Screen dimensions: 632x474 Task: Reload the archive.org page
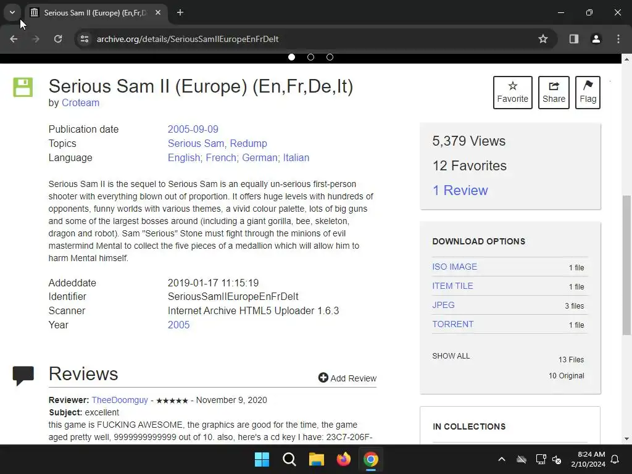58,39
